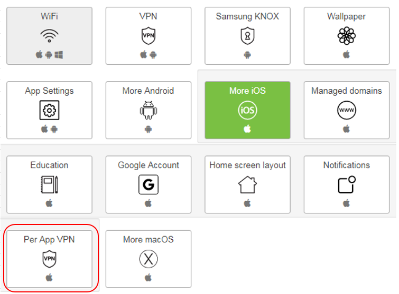Open the Per App VPN tile
The image size is (399, 294).
point(49,259)
